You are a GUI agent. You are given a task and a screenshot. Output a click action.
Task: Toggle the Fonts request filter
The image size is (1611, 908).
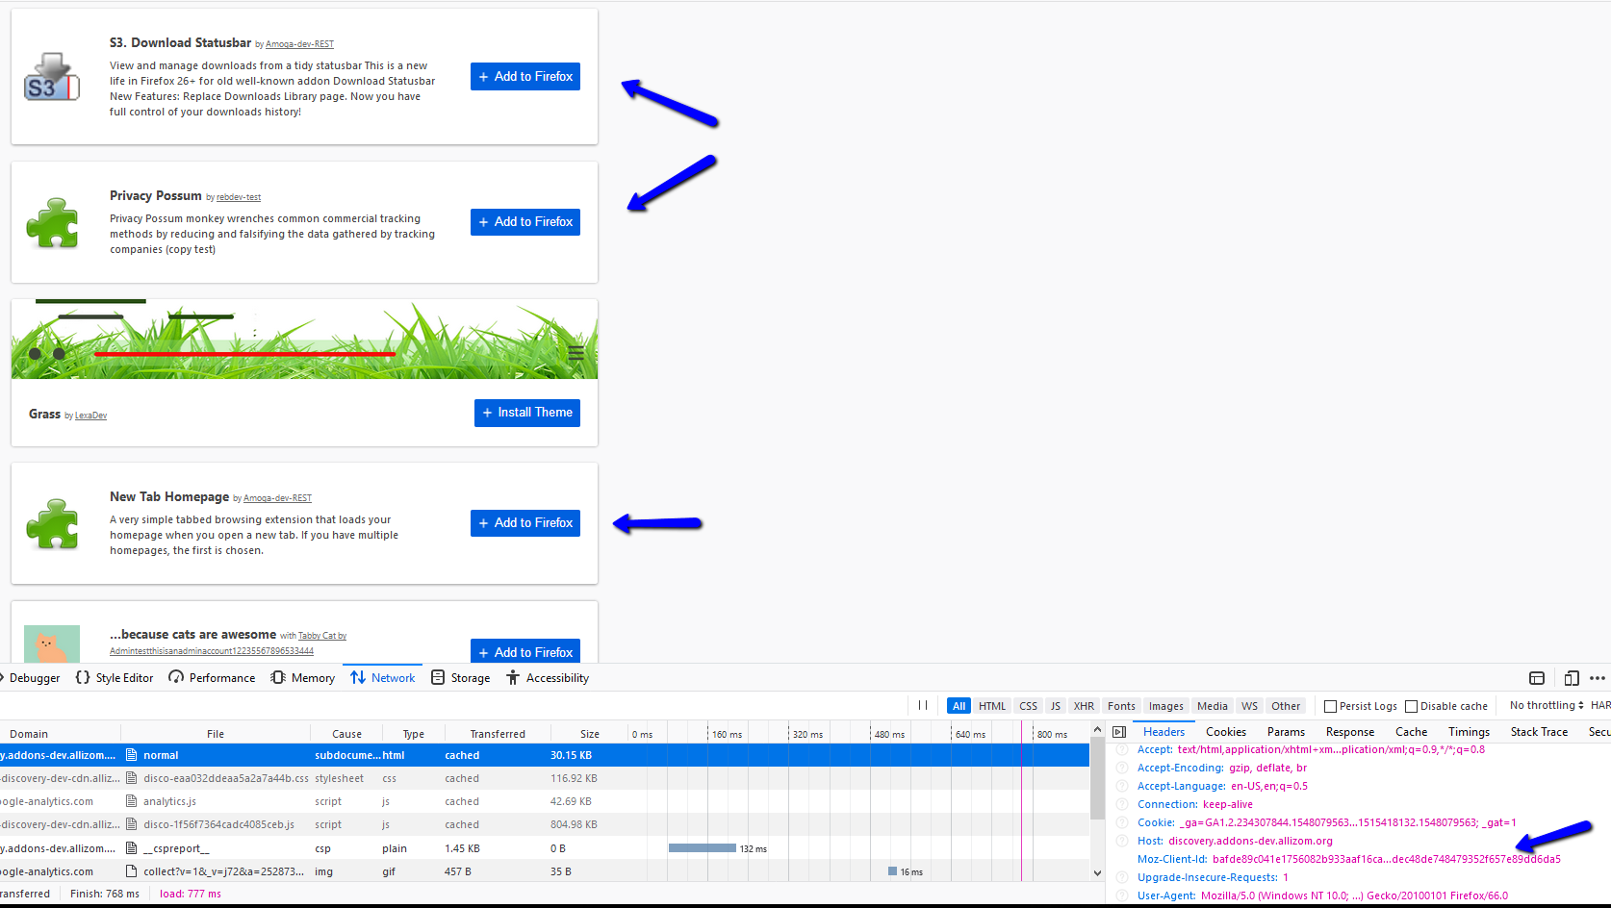point(1121,706)
